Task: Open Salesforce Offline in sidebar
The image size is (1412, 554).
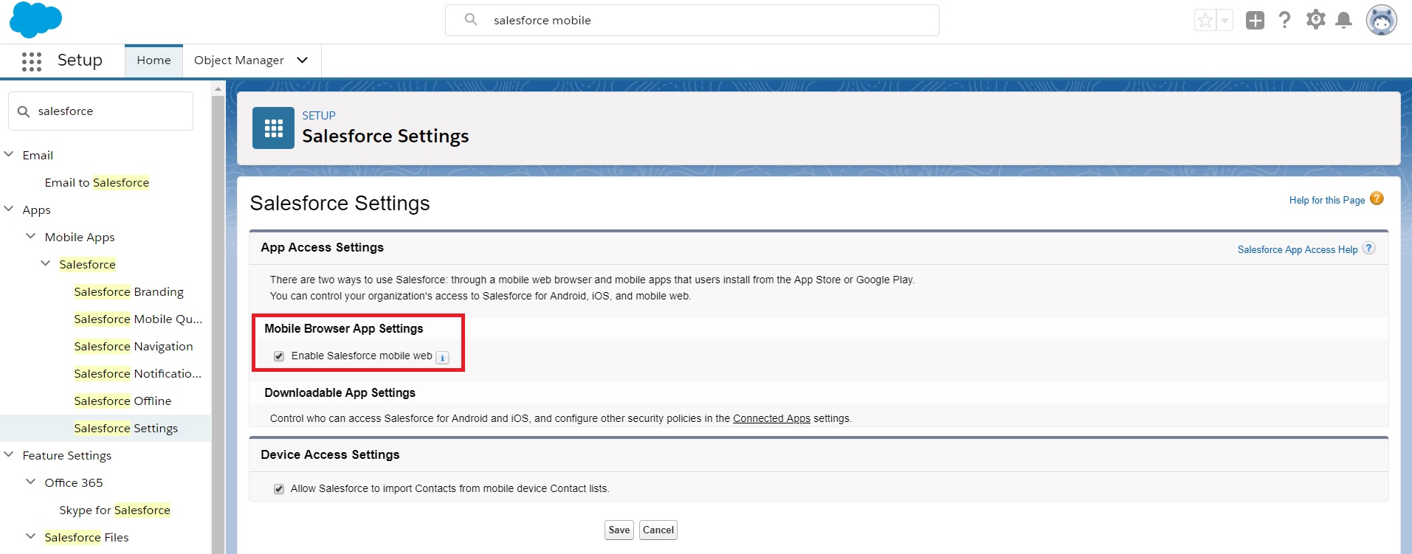Action: (x=123, y=401)
